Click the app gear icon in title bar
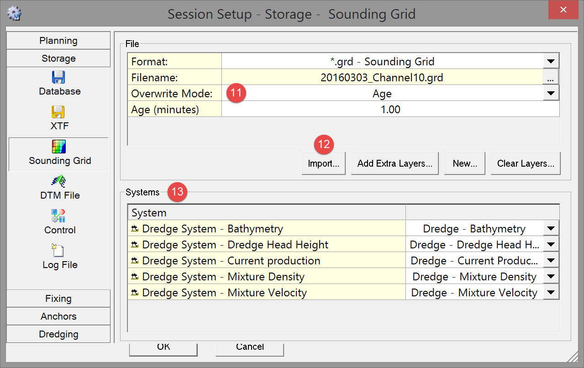Screen dimensions: 584x368 click(x=15, y=13)
